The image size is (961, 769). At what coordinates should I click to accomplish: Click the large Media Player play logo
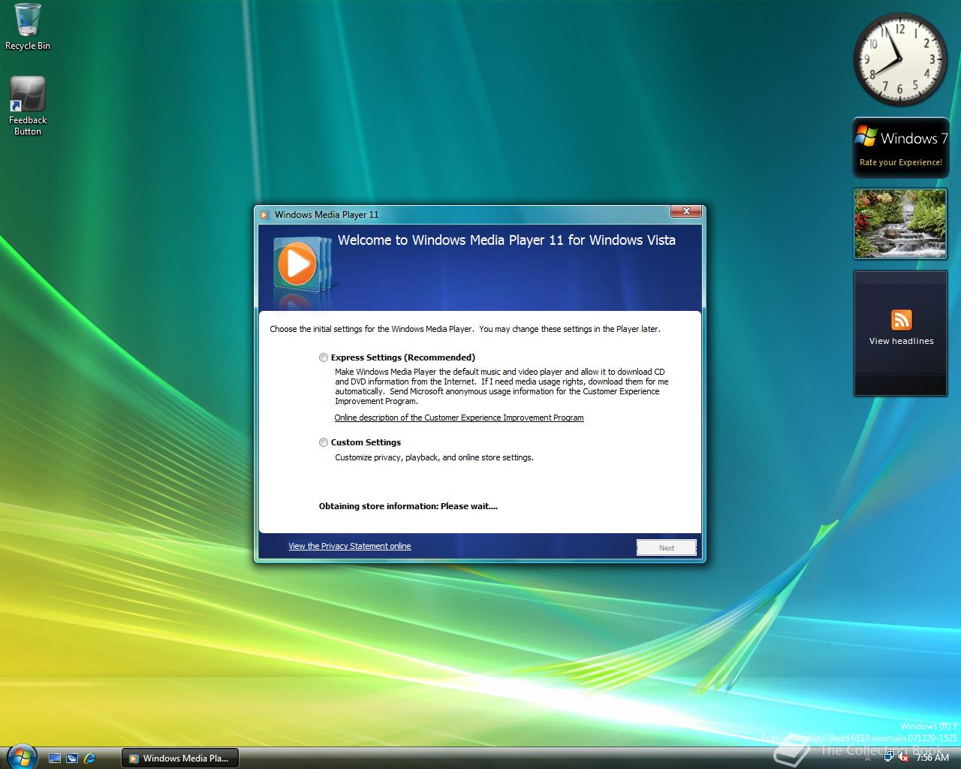[x=298, y=263]
